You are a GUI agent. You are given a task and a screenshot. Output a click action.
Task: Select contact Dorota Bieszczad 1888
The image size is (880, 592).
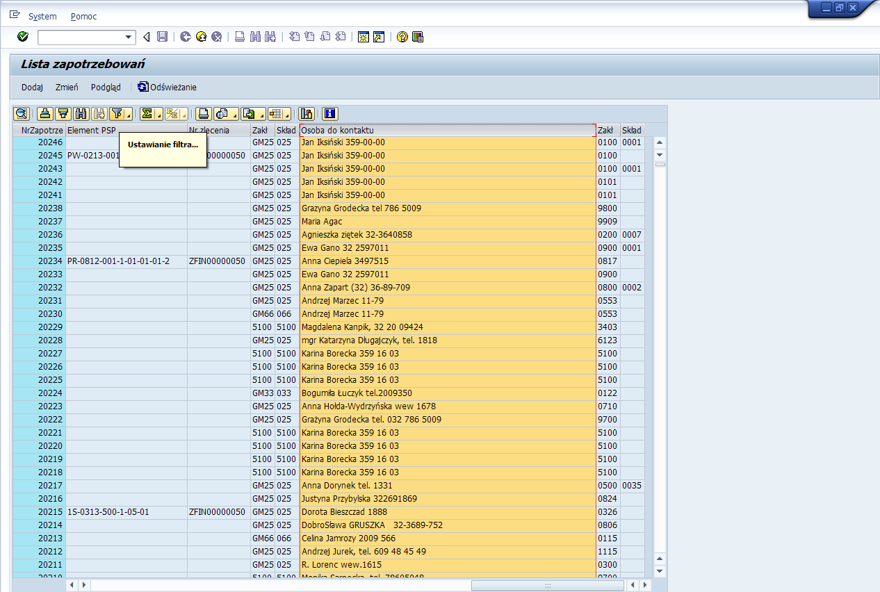click(448, 512)
